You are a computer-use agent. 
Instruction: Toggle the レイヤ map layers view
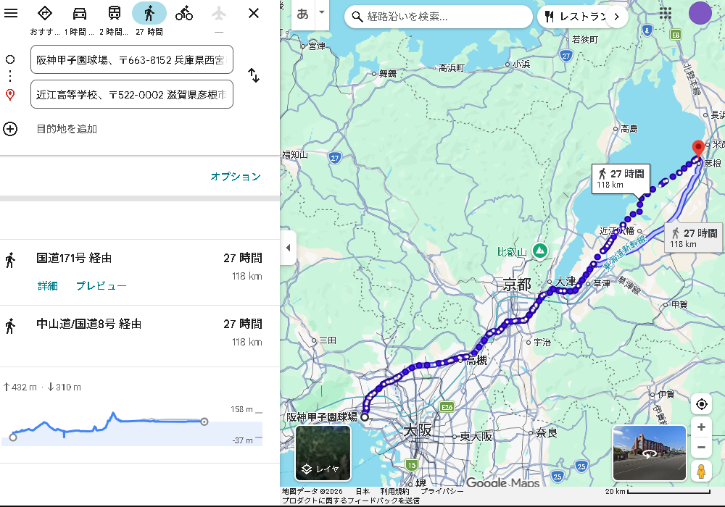coord(323,453)
